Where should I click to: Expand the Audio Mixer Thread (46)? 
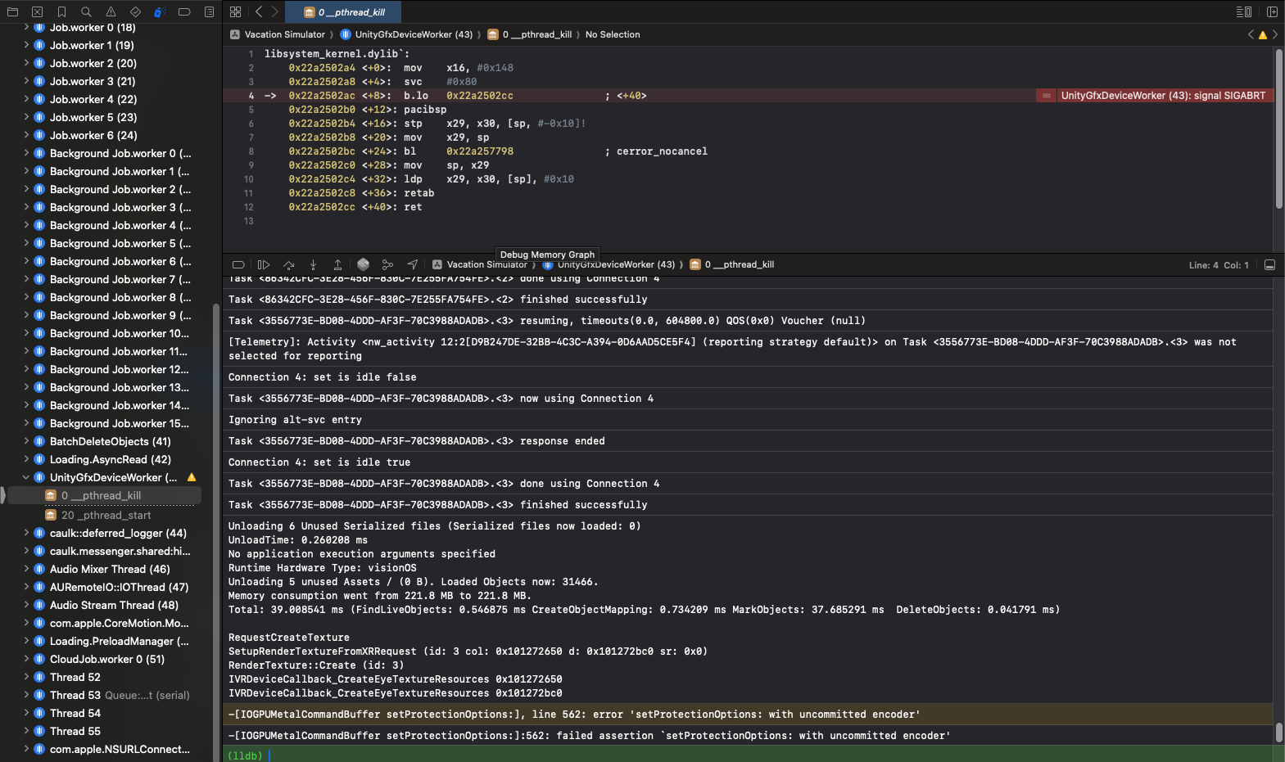point(26,569)
